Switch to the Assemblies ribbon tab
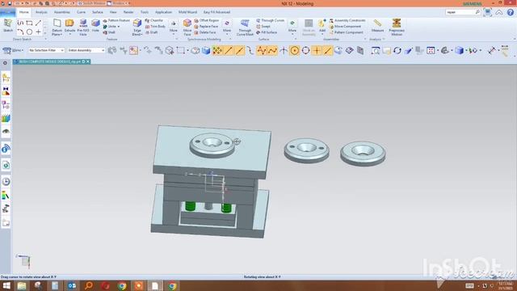Image resolution: width=517 pixels, height=291 pixels. pyautogui.click(x=62, y=12)
